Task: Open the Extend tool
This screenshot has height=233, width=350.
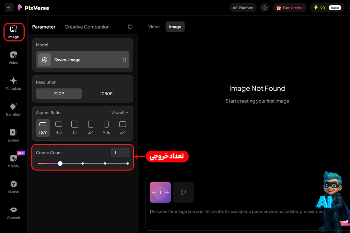Action: (13, 135)
